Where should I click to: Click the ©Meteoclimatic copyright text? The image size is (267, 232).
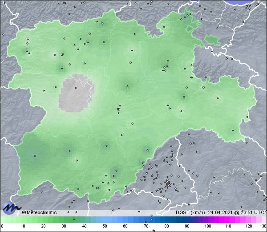[39, 212]
